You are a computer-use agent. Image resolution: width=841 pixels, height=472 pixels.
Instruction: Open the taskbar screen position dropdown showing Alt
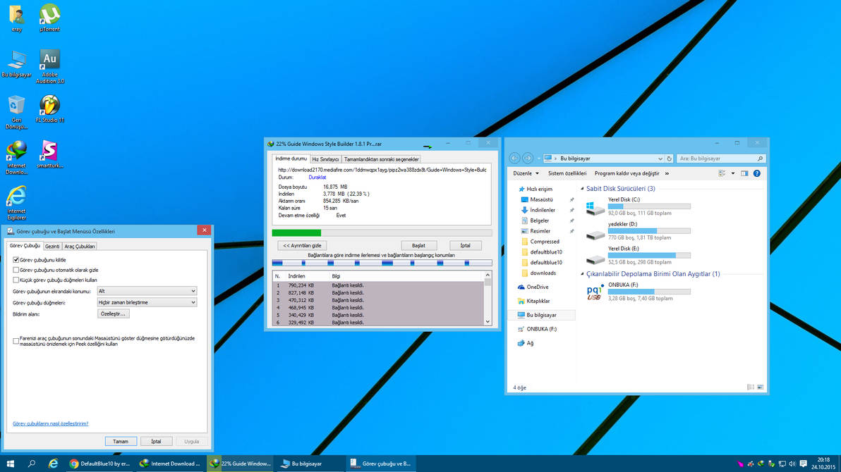tap(147, 291)
